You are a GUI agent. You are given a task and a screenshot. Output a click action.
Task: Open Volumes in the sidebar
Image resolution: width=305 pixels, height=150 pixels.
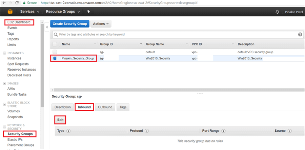click(x=14, y=111)
